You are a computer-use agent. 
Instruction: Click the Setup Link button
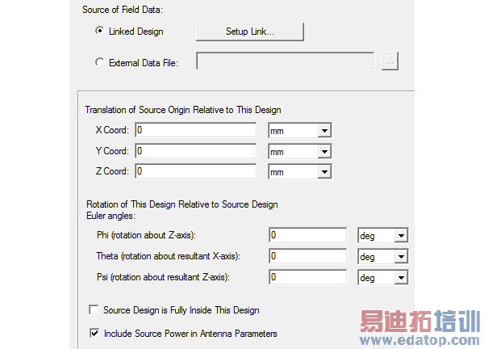[x=249, y=32]
